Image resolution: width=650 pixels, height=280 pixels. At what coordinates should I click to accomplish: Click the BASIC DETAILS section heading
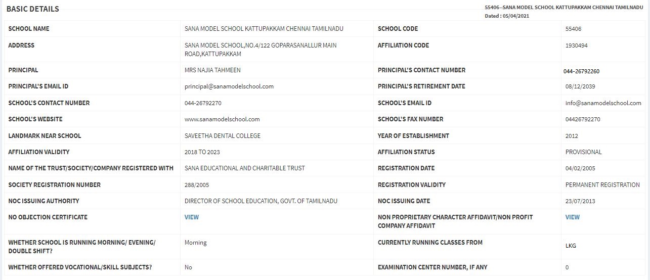[33, 9]
